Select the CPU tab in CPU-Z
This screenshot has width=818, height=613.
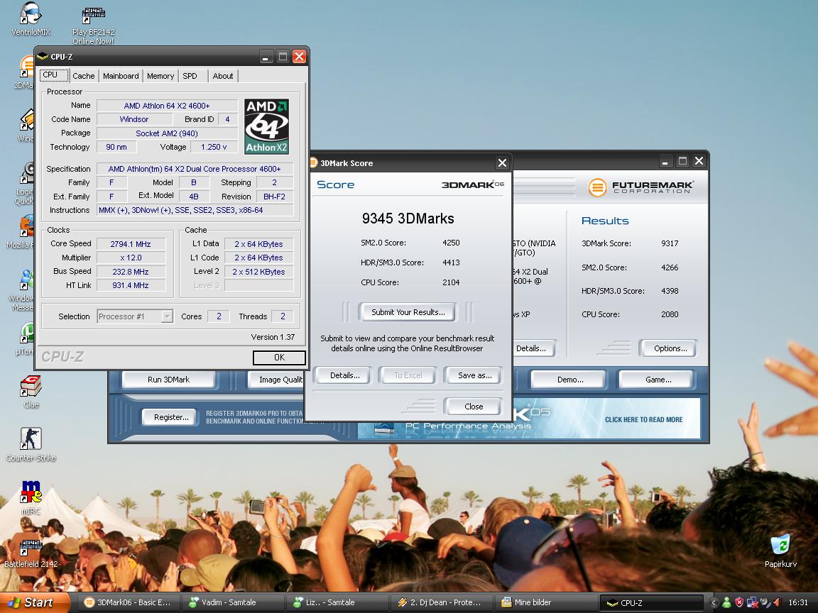(x=53, y=75)
